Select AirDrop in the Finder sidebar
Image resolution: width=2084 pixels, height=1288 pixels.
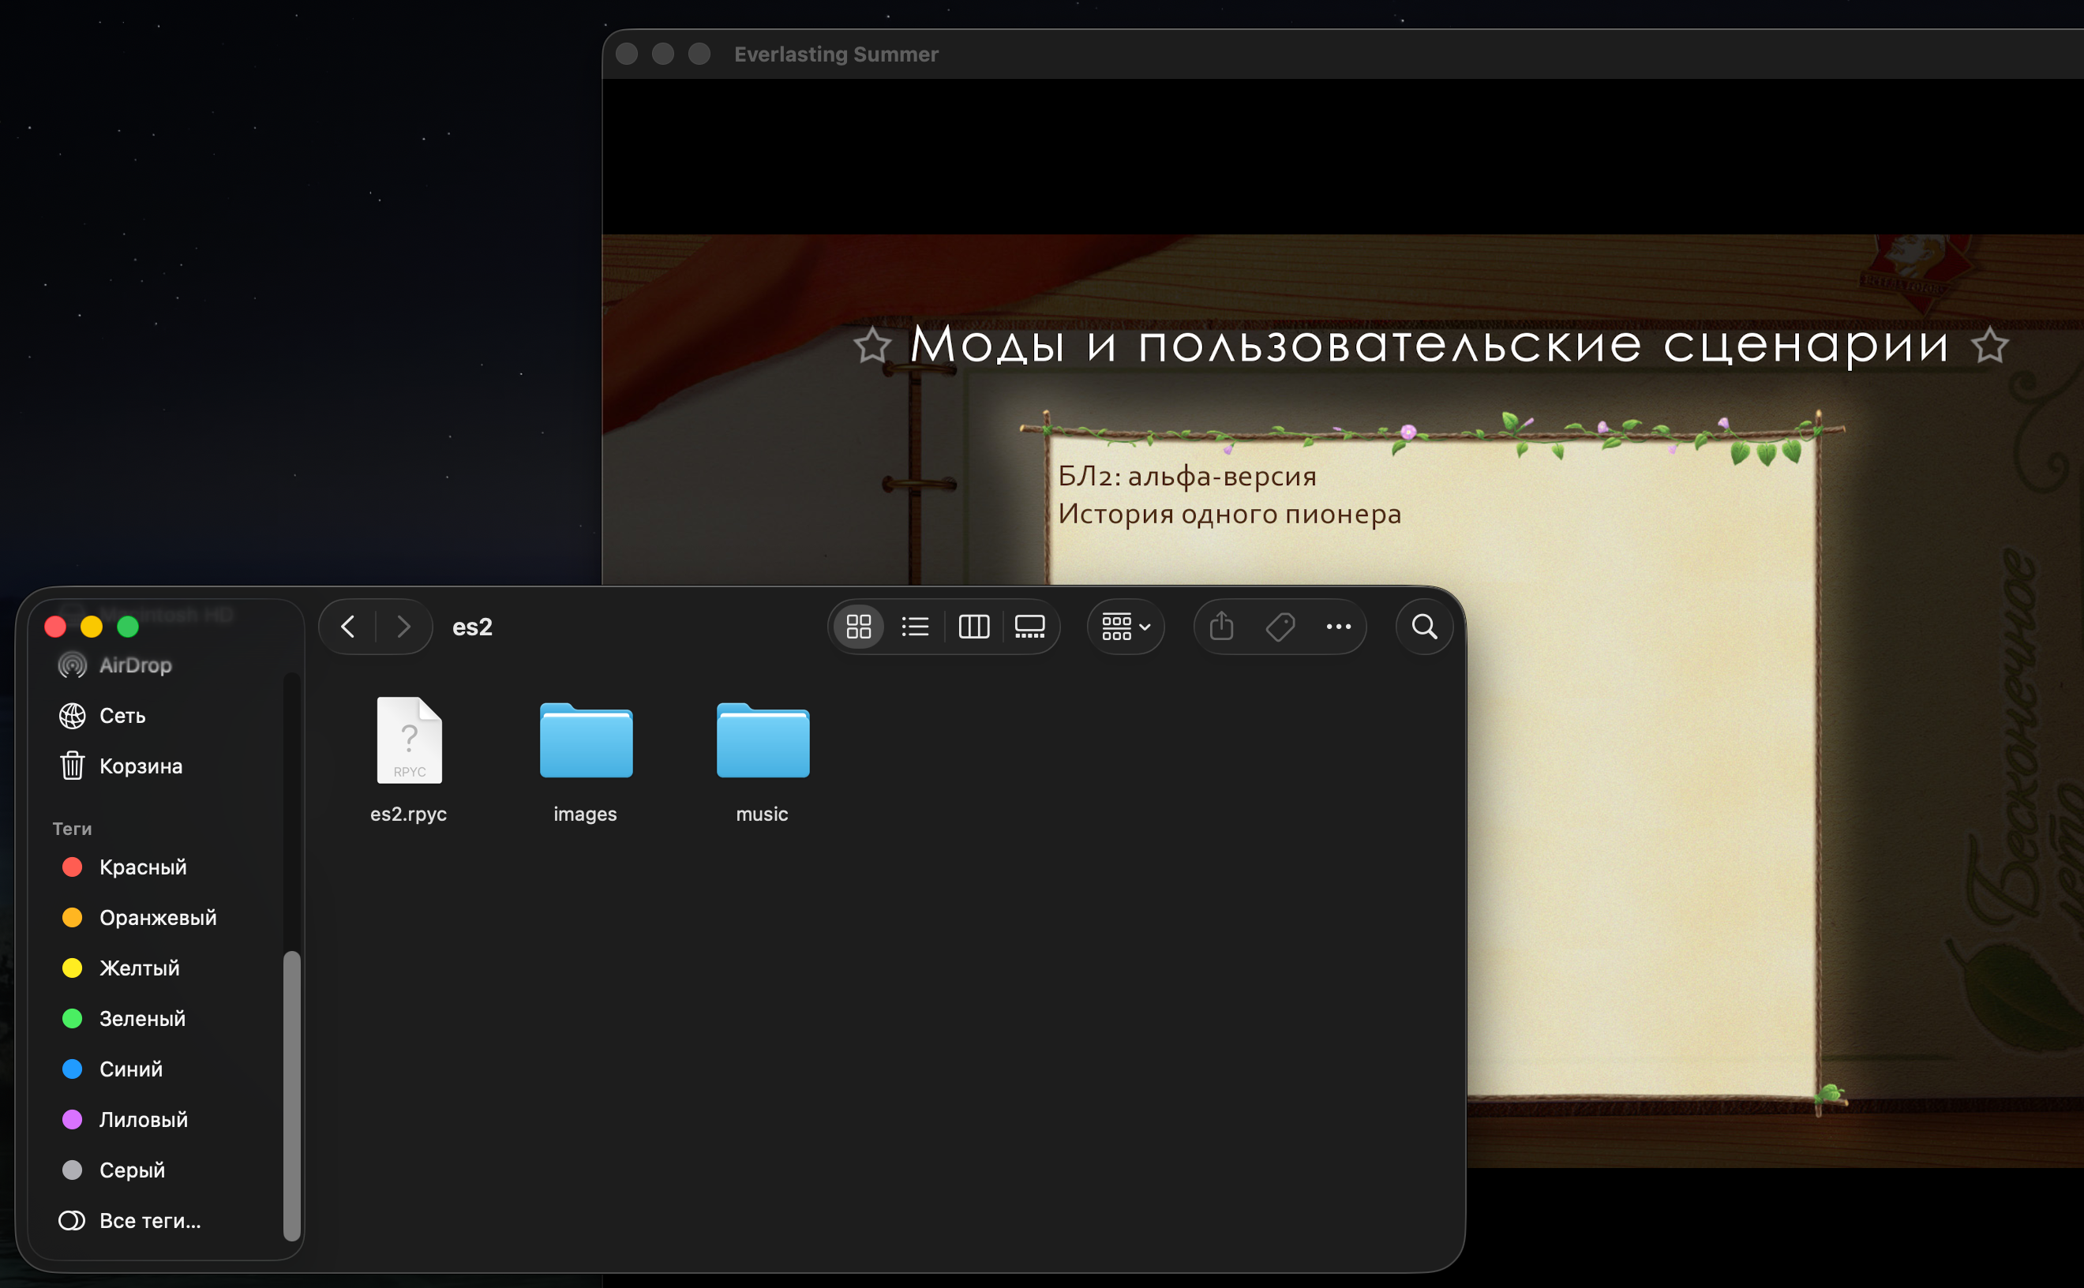pyautogui.click(x=135, y=665)
